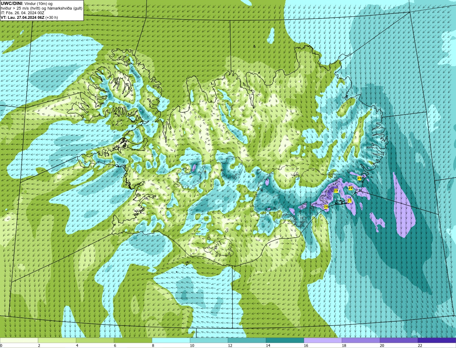Pick the 10–12 m/s turquoise legend swatch
Viewport: 456px width, 348px height.
click(x=209, y=340)
